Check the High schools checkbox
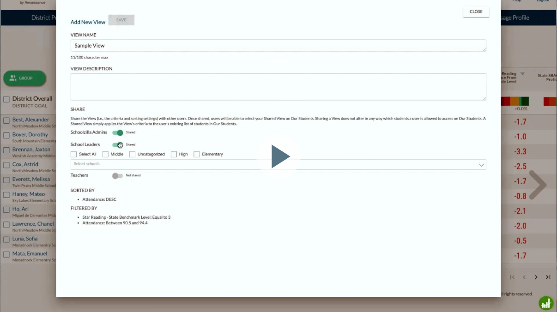 click(174, 154)
